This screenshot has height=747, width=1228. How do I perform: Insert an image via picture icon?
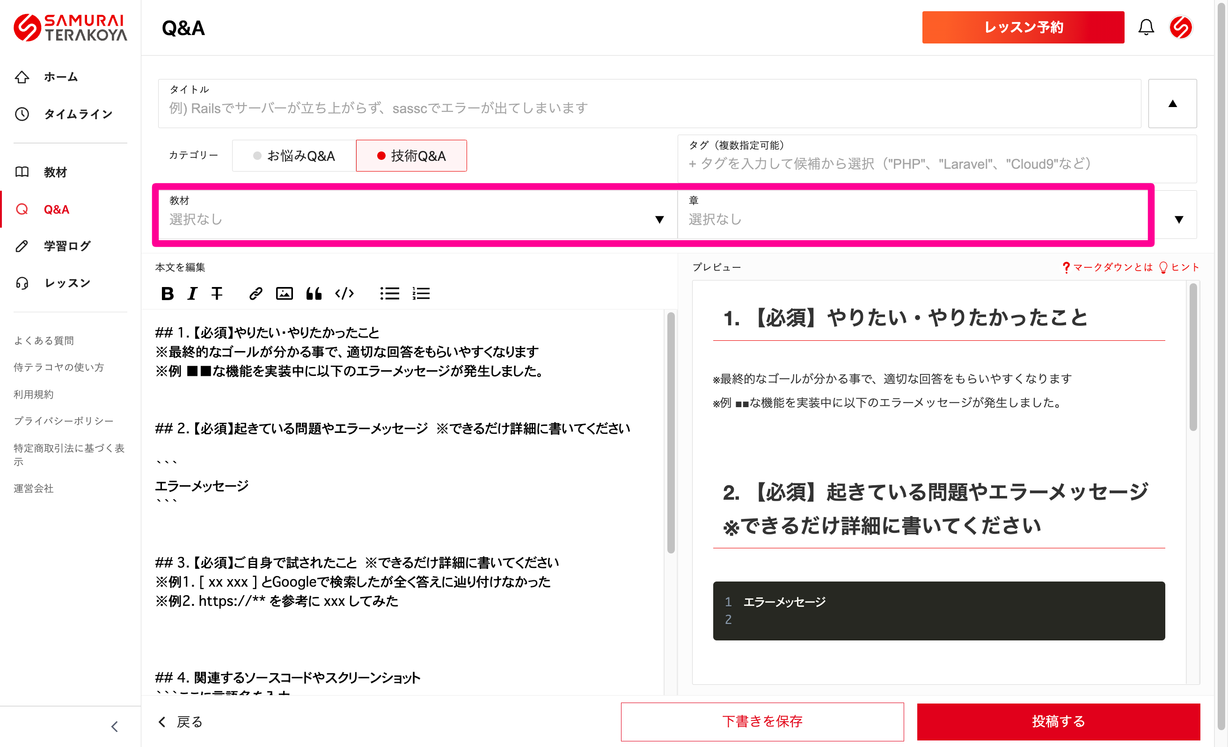tap(284, 294)
